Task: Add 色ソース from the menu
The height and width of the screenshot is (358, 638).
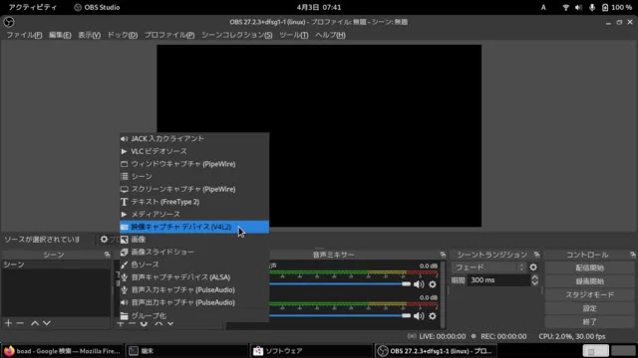Action: (194, 265)
